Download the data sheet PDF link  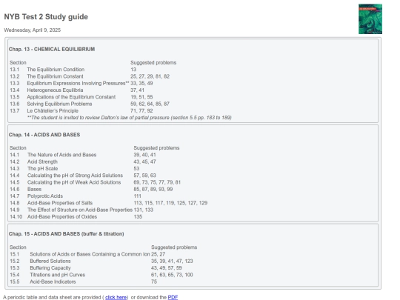pos(173,297)
